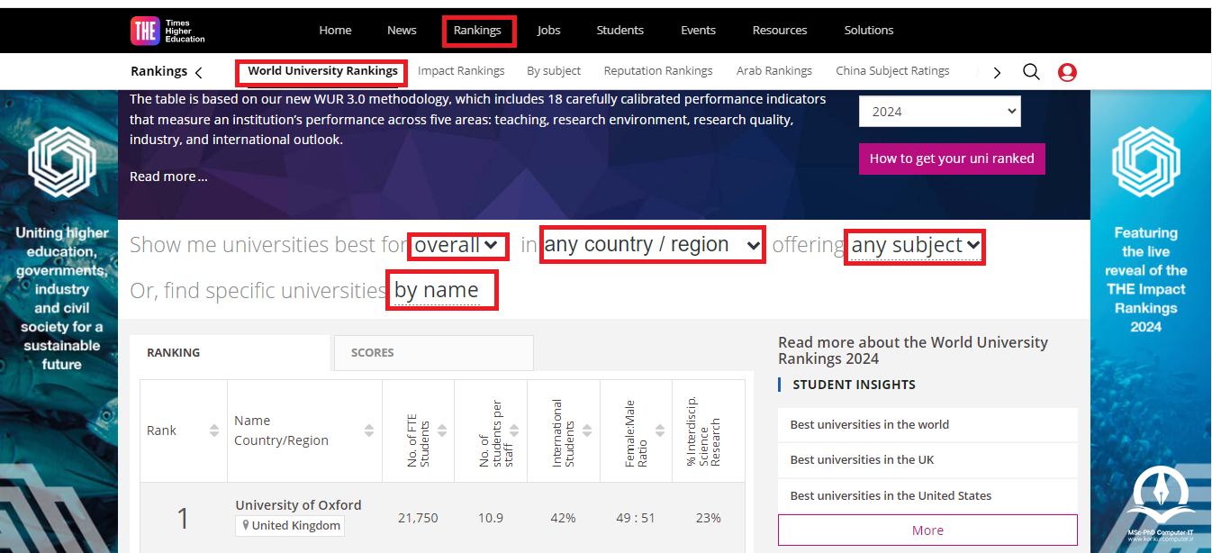1212x553 pixels.
Task: Open Jobs in top navigation
Action: [549, 31]
